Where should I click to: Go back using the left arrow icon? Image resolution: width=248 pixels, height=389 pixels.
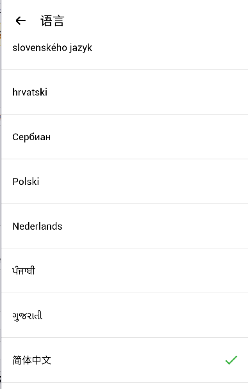(21, 20)
